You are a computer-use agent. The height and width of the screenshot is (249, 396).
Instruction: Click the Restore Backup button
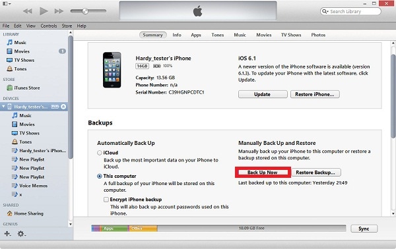[316, 173]
